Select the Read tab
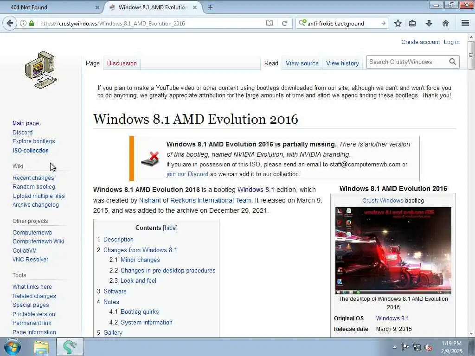 tap(271, 63)
